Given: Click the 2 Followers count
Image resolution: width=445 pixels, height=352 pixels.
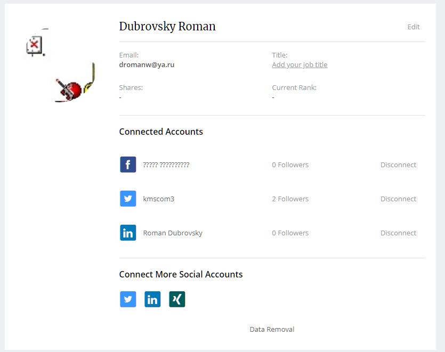Looking at the screenshot, I should coord(290,199).
